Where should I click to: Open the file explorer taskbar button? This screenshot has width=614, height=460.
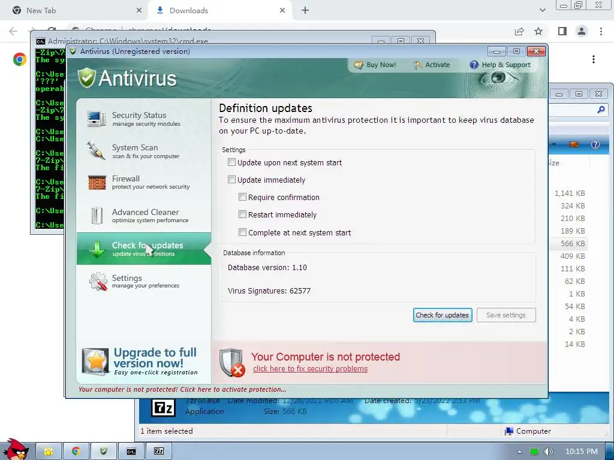pyautogui.click(x=49, y=452)
